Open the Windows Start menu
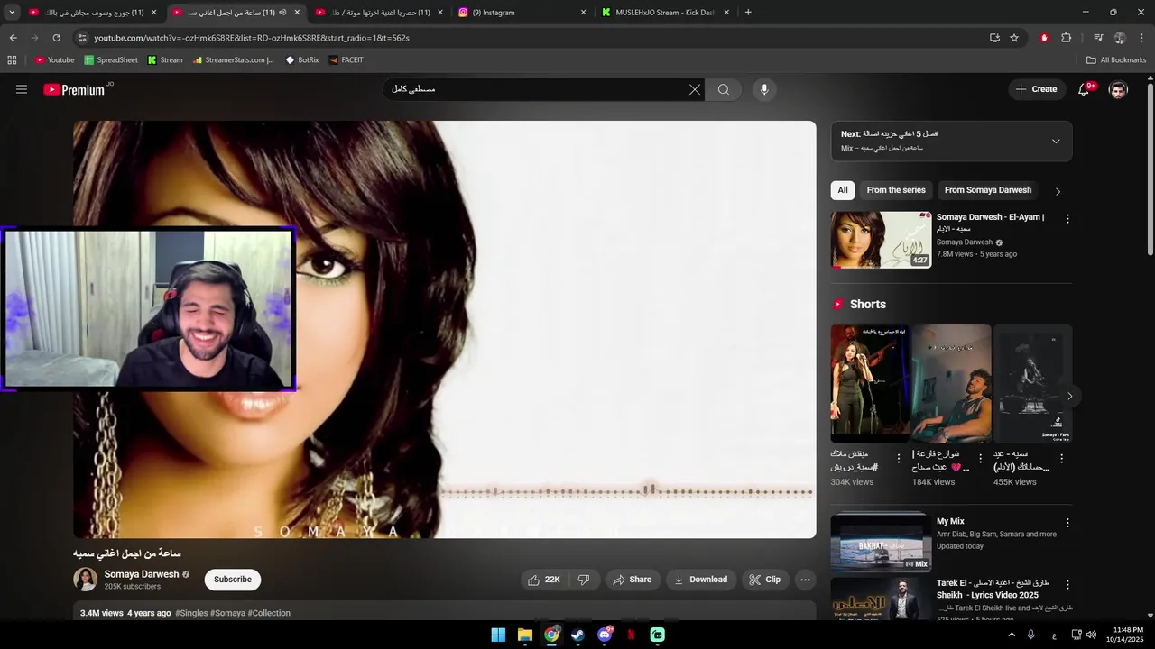The height and width of the screenshot is (649, 1155). click(x=498, y=635)
